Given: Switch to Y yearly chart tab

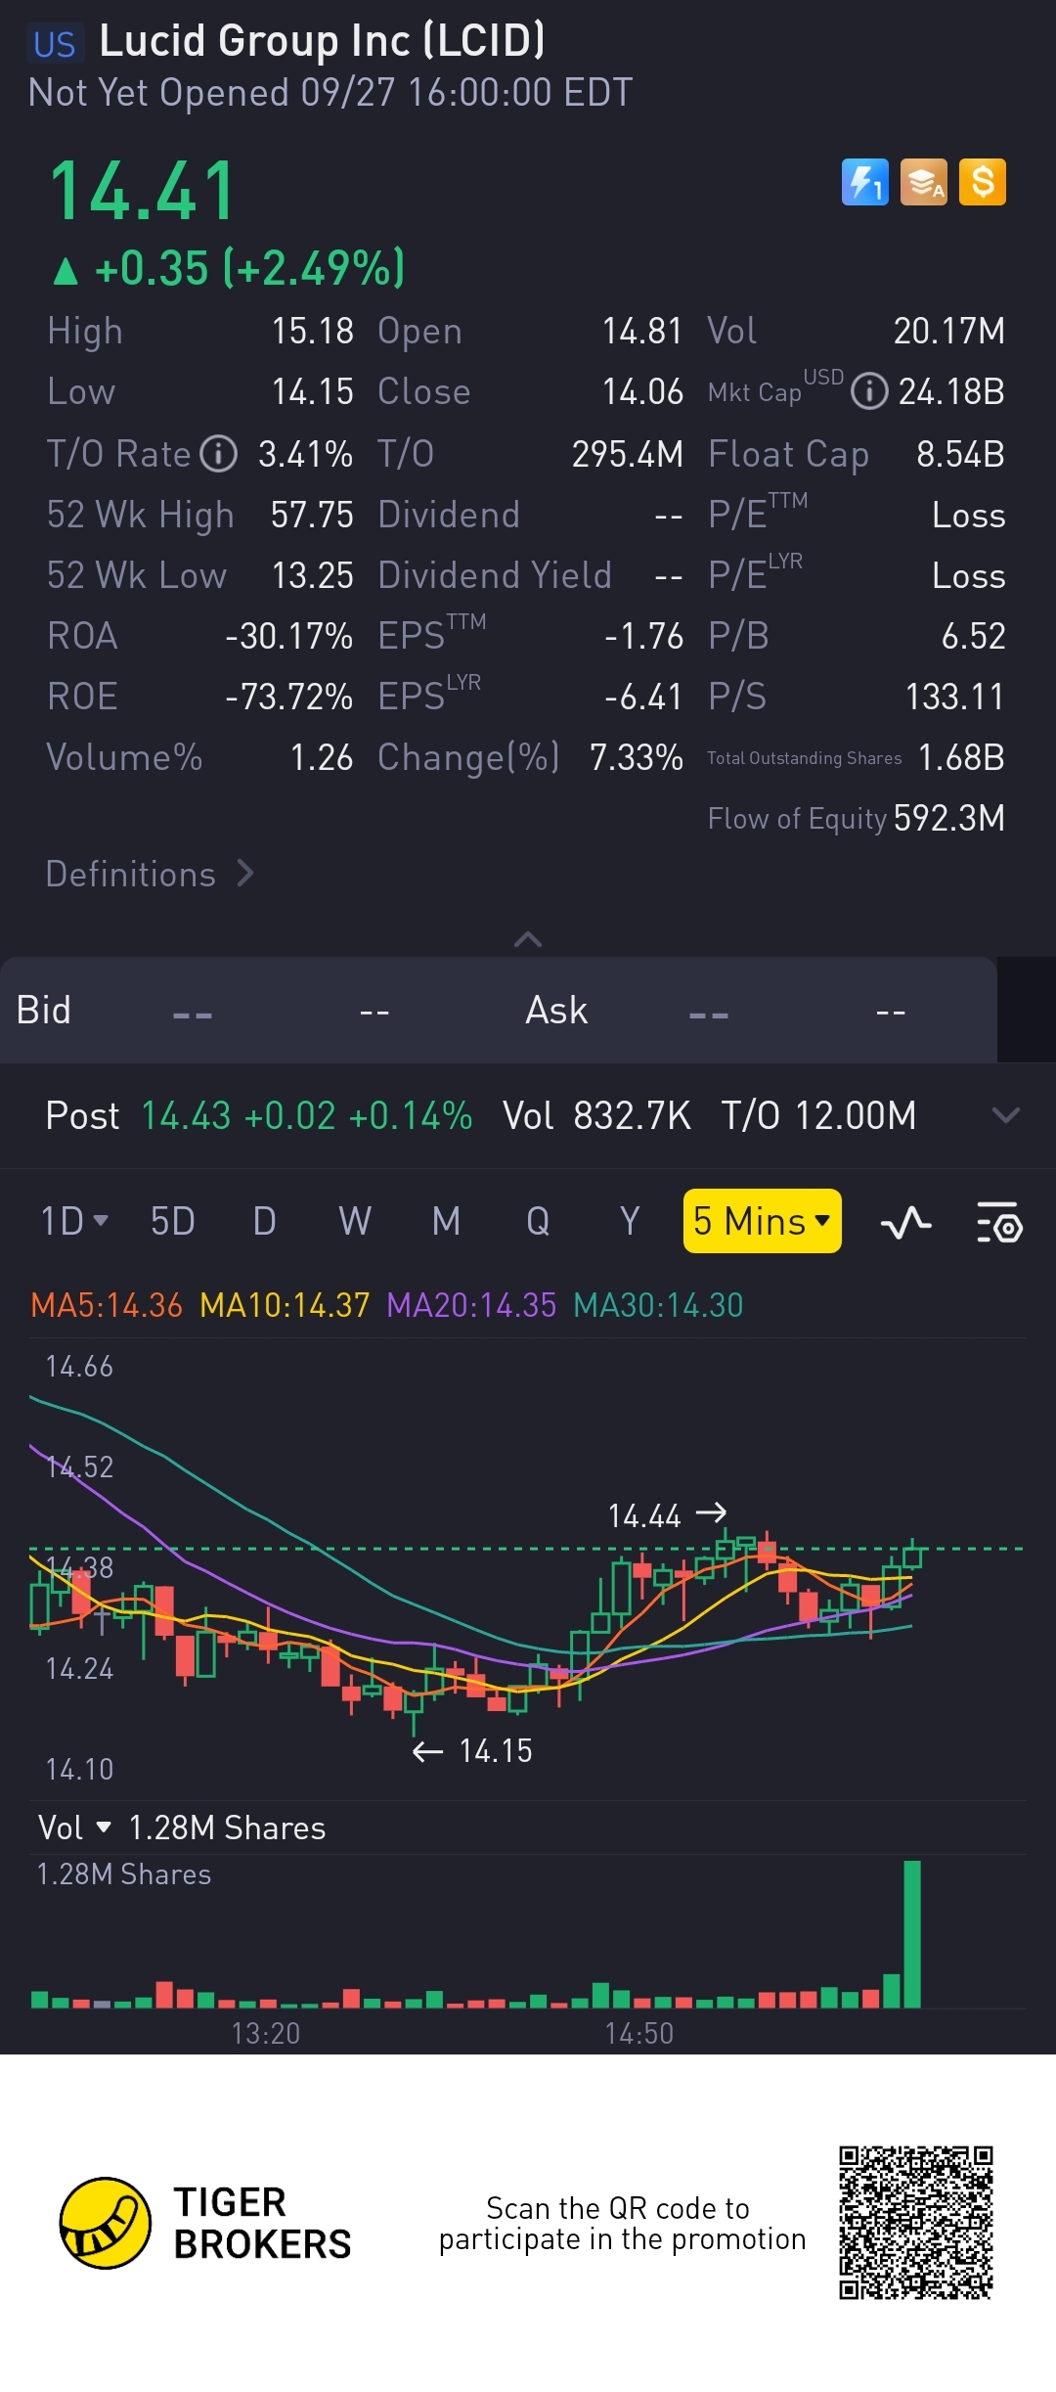Looking at the screenshot, I should point(630,1221).
